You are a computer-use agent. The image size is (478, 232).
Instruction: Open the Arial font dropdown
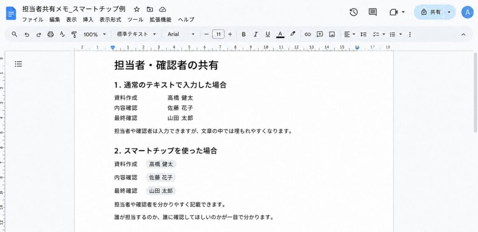[x=181, y=34]
